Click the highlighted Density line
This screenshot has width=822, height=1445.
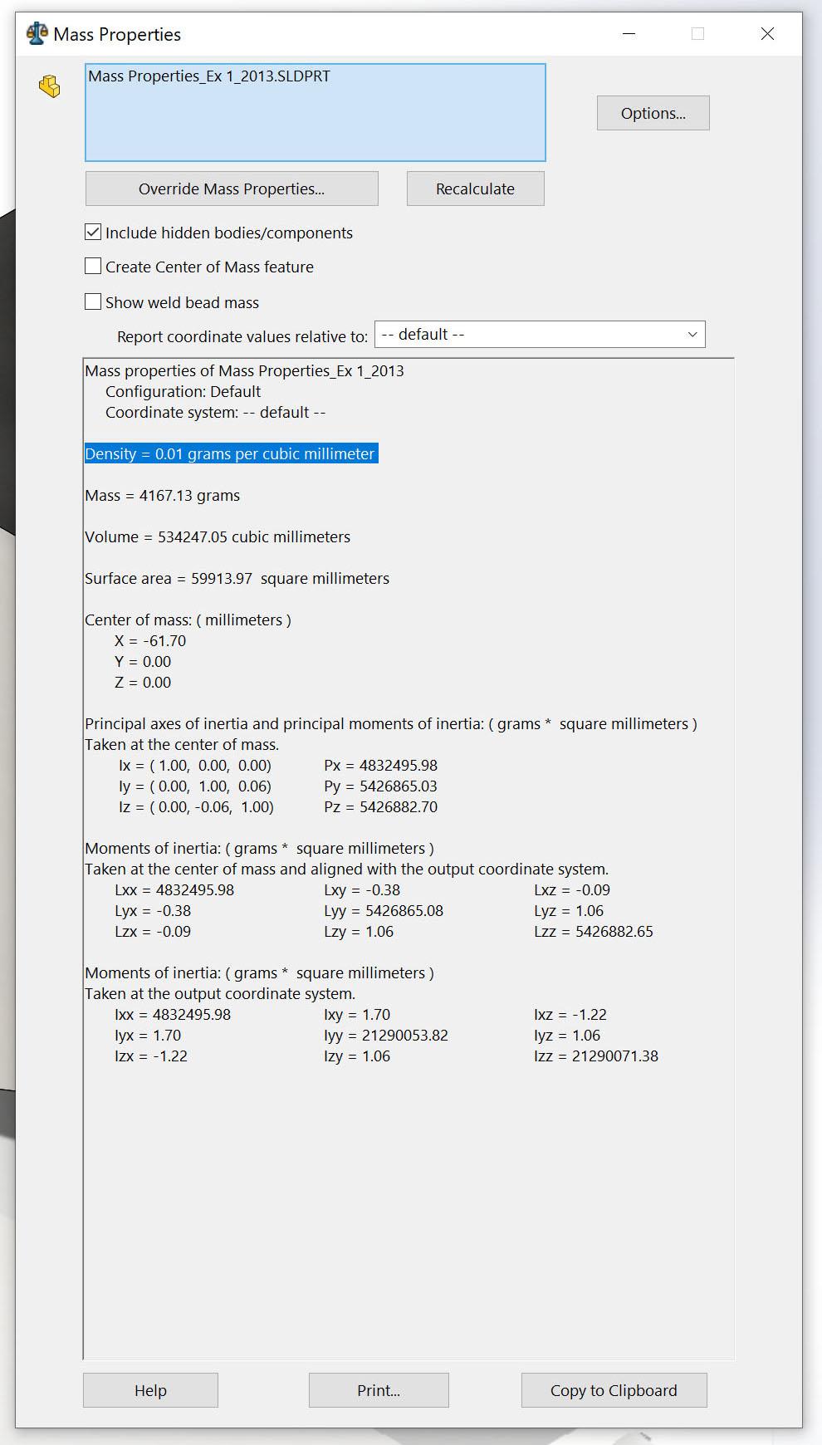[231, 453]
